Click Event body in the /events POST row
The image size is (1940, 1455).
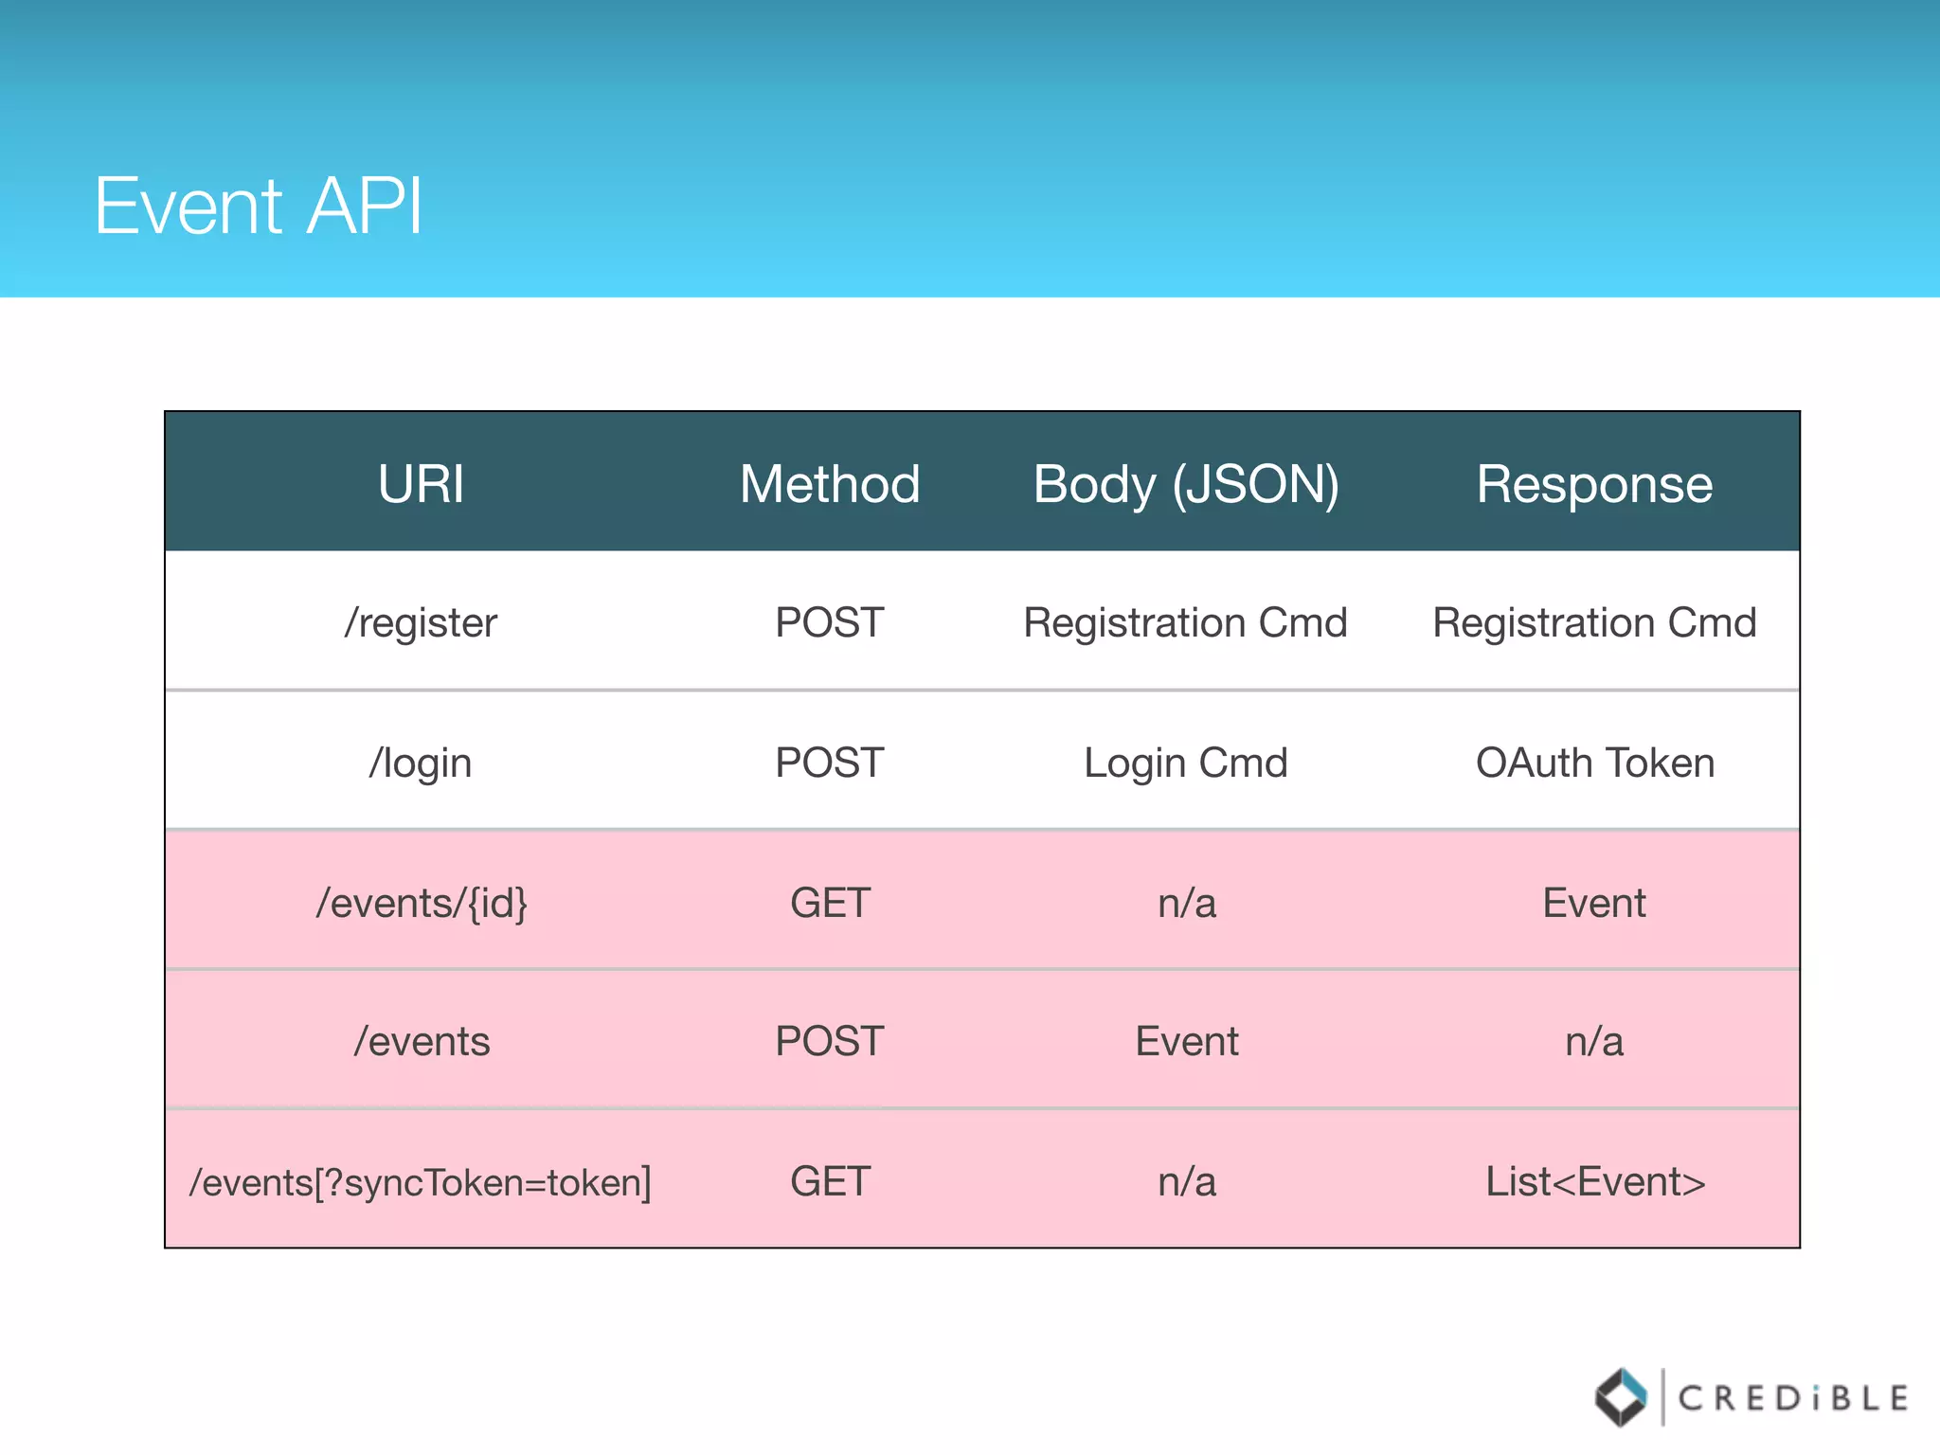pyautogui.click(x=1187, y=1041)
